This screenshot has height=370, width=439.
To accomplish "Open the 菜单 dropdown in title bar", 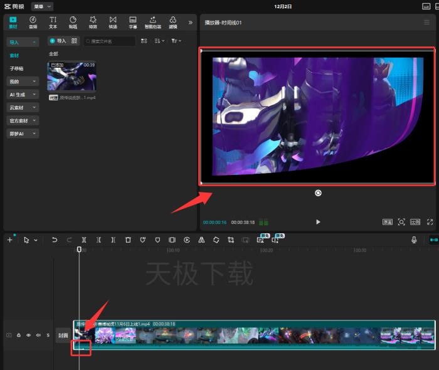I will click(41, 6).
